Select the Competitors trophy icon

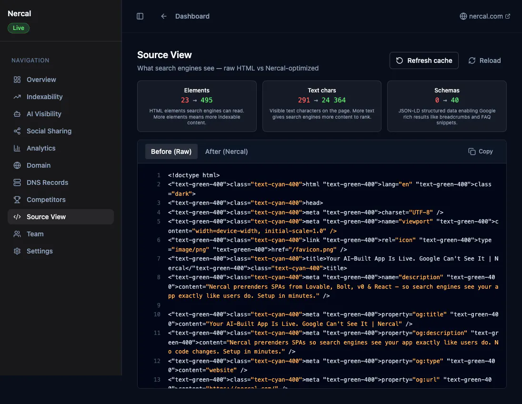pyautogui.click(x=17, y=200)
